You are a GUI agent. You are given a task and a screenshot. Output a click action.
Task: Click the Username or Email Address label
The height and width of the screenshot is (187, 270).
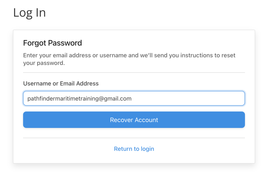[61, 84]
